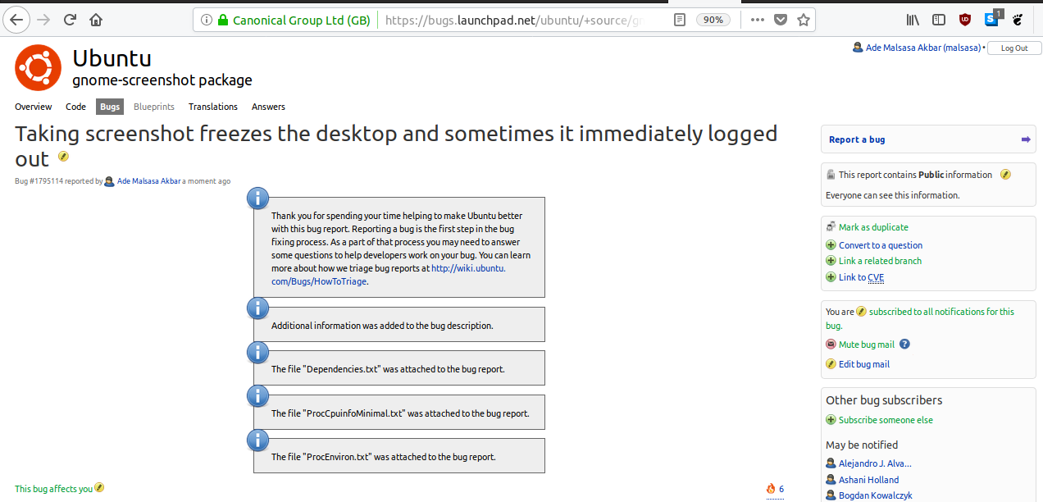Edit the bug title with pencil icon
Screen dimensions: 1043x502
point(63,157)
